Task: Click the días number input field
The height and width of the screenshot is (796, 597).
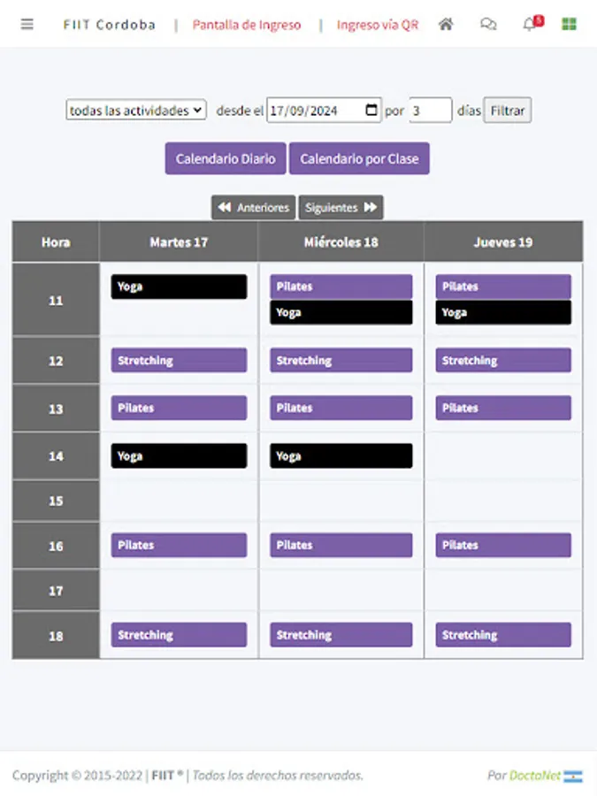Action: [x=431, y=110]
